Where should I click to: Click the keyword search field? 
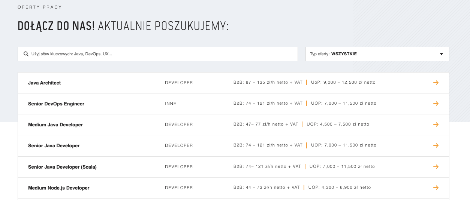158,54
